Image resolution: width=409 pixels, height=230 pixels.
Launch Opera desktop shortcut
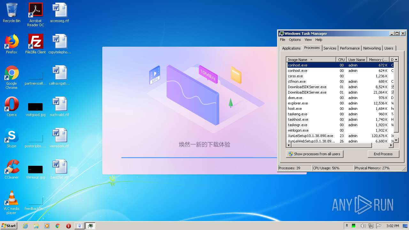coord(12,107)
